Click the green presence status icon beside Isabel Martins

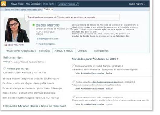click(34, 25)
